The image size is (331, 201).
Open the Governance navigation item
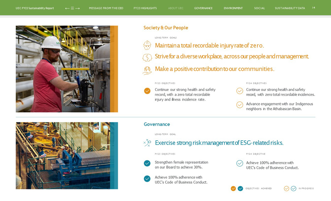click(x=203, y=8)
